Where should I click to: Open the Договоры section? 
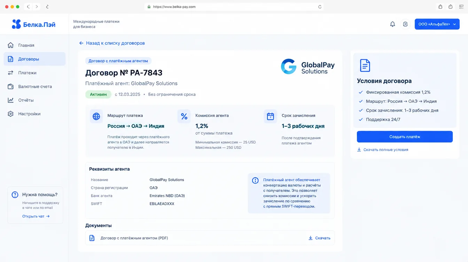pos(34,59)
